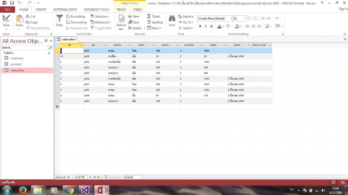
Task: Switch to the TABLE tab
Action: point(138,9)
